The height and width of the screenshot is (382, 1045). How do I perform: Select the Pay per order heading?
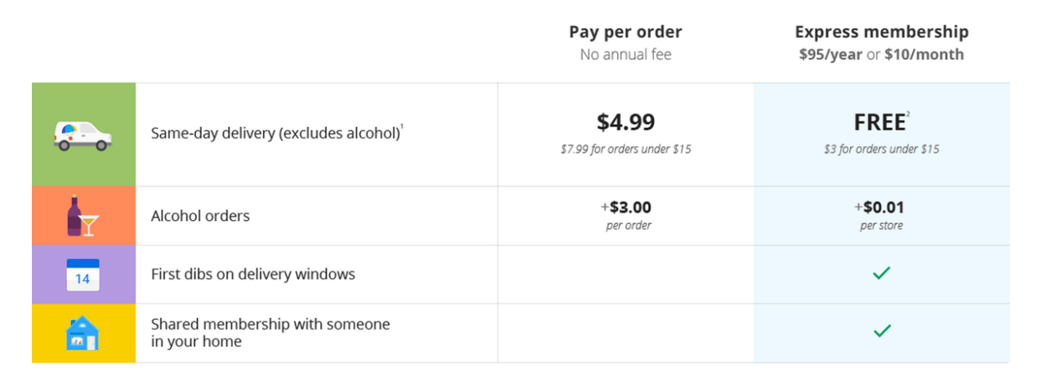coord(625,32)
